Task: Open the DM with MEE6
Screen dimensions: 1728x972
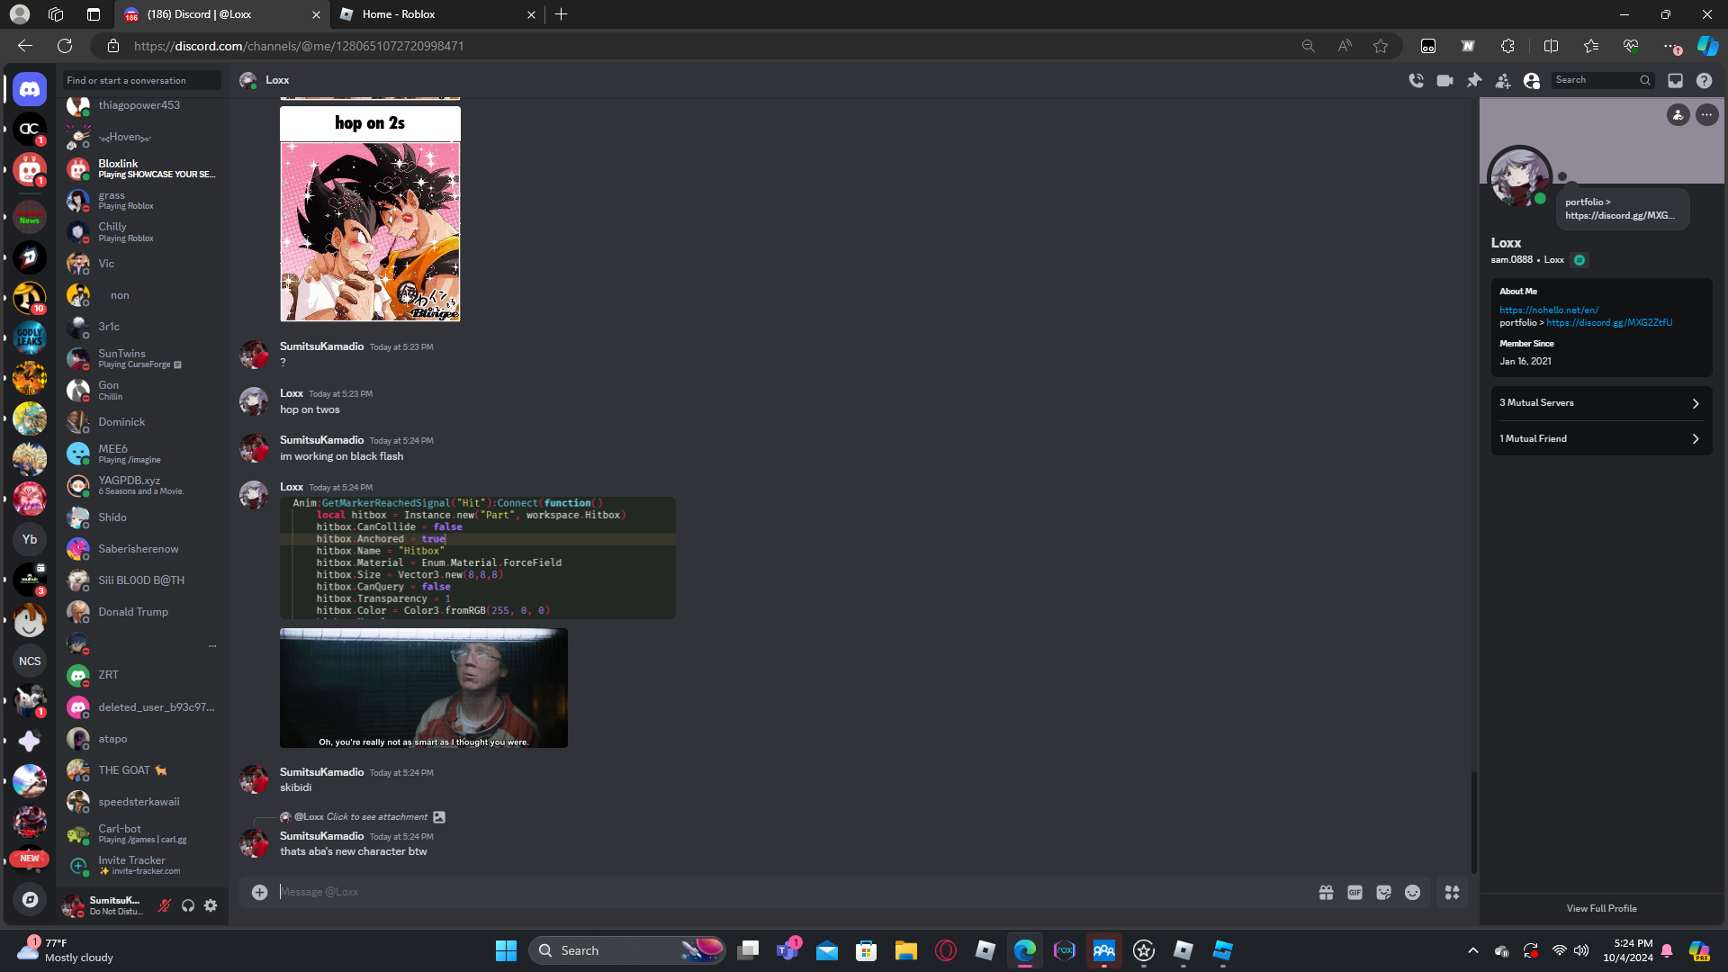Action: coord(141,453)
